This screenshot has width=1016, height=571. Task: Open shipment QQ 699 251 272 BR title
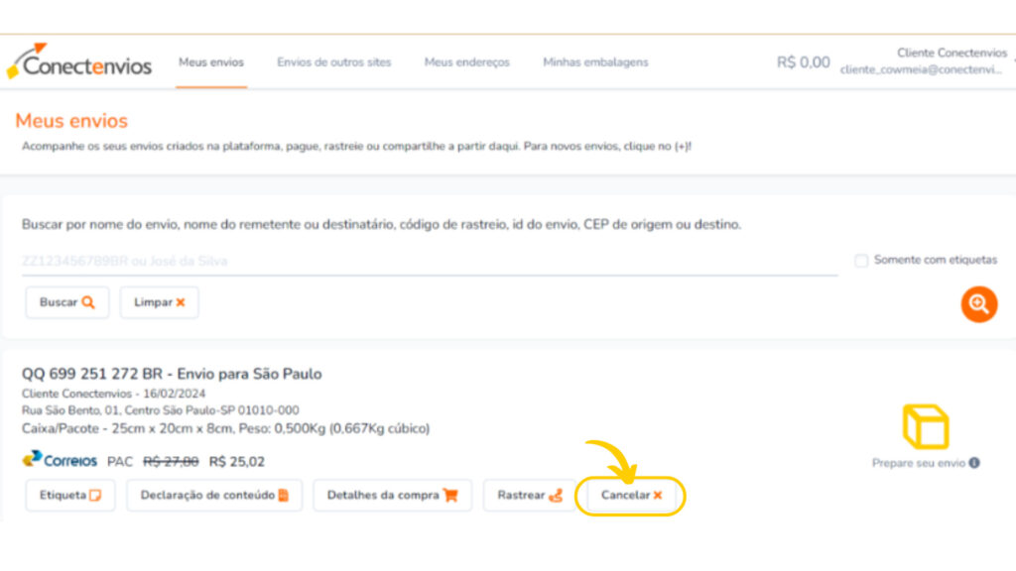point(172,374)
